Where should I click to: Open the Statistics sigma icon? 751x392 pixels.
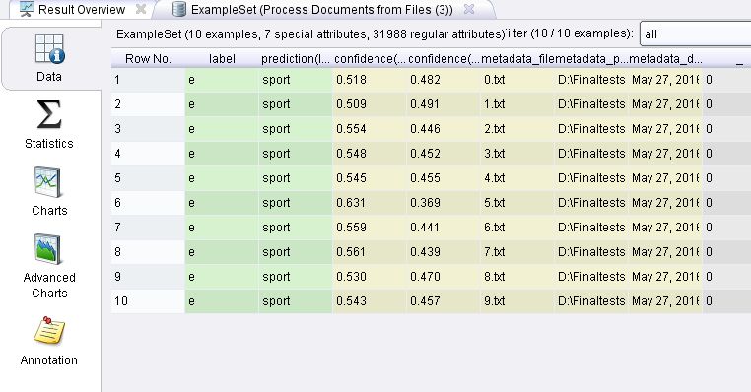coord(49,114)
